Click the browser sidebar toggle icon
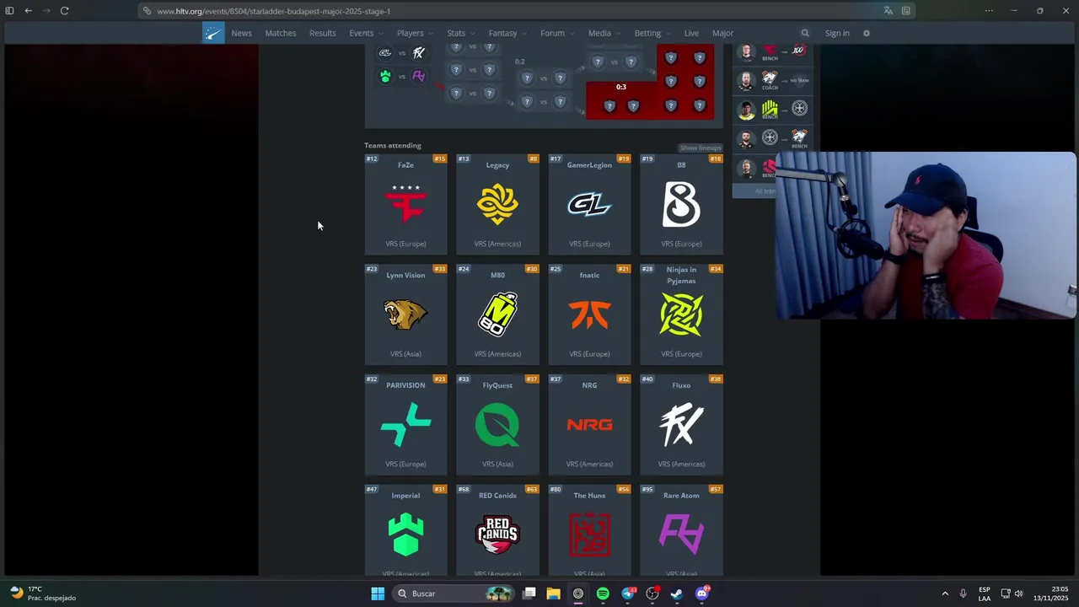1079x607 pixels. (x=9, y=11)
